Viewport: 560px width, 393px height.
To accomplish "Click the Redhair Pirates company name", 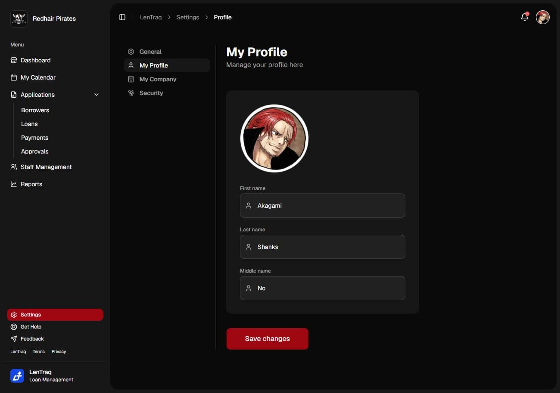I will (x=54, y=18).
